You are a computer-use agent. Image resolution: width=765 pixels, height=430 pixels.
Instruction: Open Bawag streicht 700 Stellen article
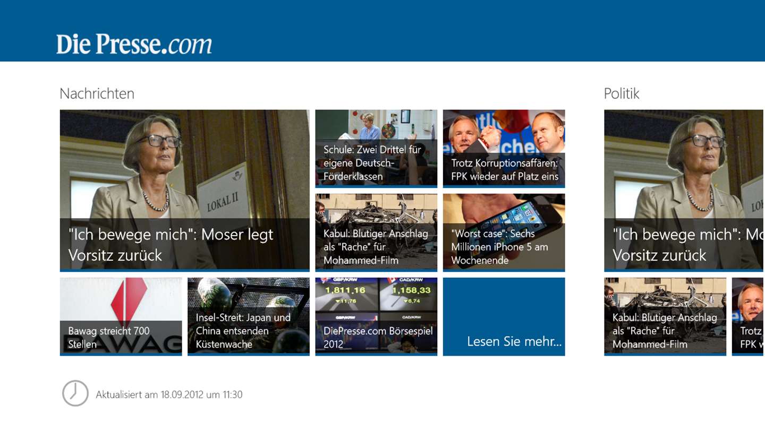(x=121, y=316)
